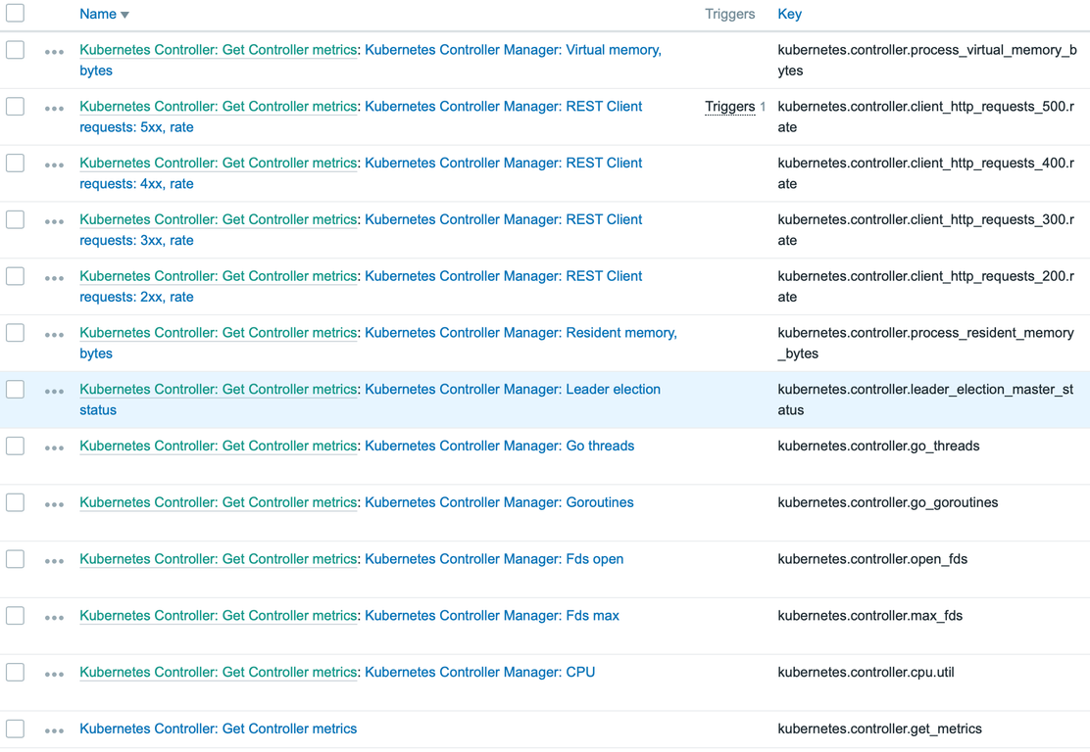Image resolution: width=1090 pixels, height=752 pixels.
Task: Select the Fds max item checkbox
Action: (x=16, y=616)
